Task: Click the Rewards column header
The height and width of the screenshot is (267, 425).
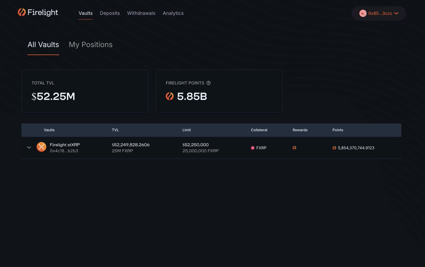Action: 300,130
